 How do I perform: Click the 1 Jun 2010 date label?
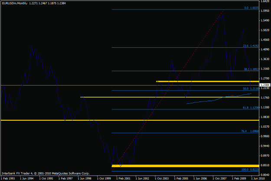[258, 178]
